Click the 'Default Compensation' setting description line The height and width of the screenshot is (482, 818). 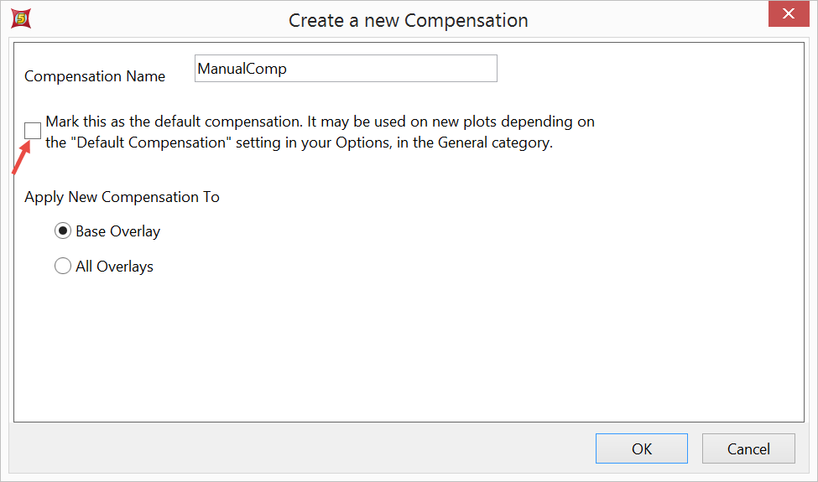point(299,143)
